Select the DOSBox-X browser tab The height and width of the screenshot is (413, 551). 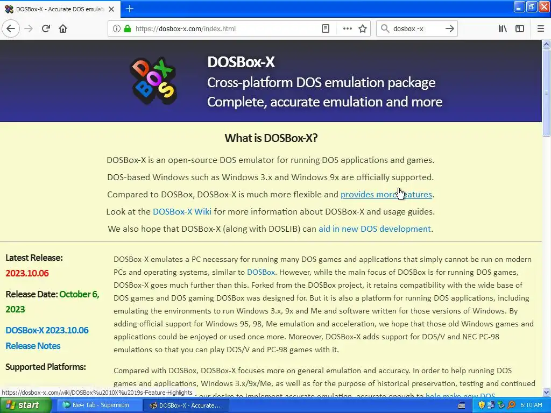click(x=60, y=9)
